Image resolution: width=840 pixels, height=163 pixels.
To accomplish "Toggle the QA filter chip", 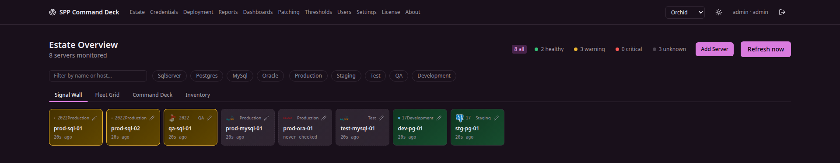I will click(x=399, y=76).
